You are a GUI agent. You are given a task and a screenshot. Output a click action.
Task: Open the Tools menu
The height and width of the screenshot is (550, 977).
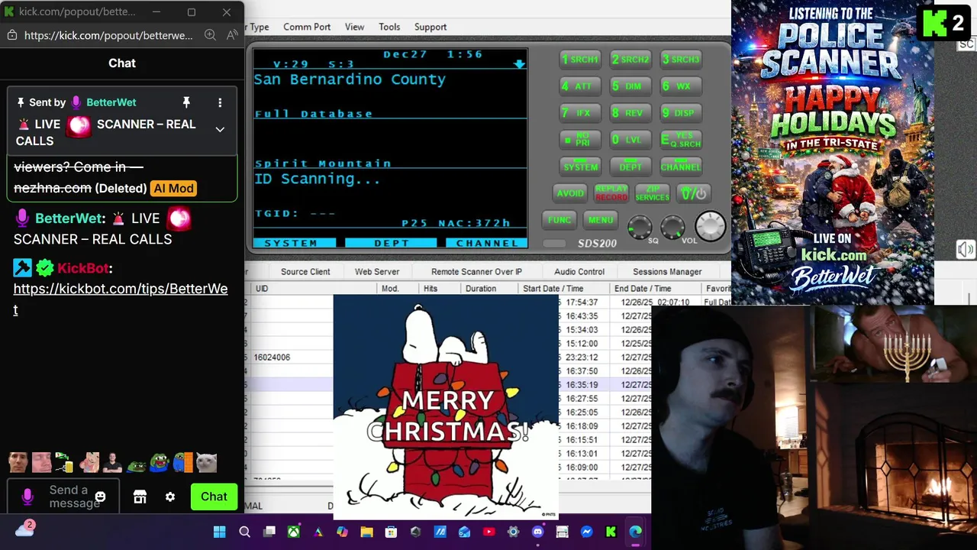[389, 27]
